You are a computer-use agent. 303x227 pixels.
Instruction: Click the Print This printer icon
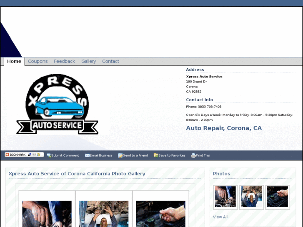click(193, 155)
